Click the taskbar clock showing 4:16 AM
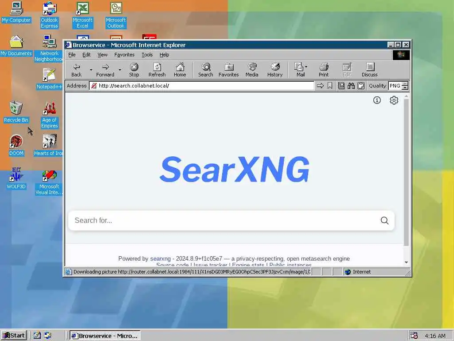The width and height of the screenshot is (454, 341). coord(435,336)
